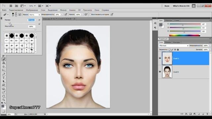The height and width of the screenshot is (119, 212).
Task: Open layer opacity slider arrow
Action: 210,46
